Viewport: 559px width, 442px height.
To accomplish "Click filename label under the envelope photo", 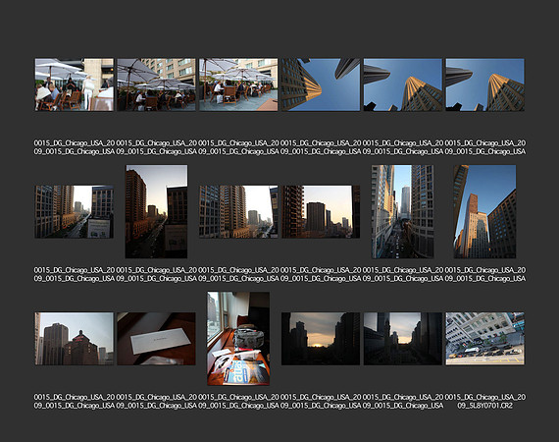I will [156, 402].
